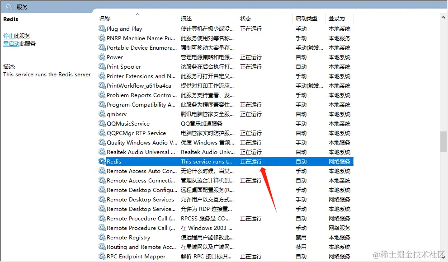Select QQPCMgr RTP Service name

[136, 133]
